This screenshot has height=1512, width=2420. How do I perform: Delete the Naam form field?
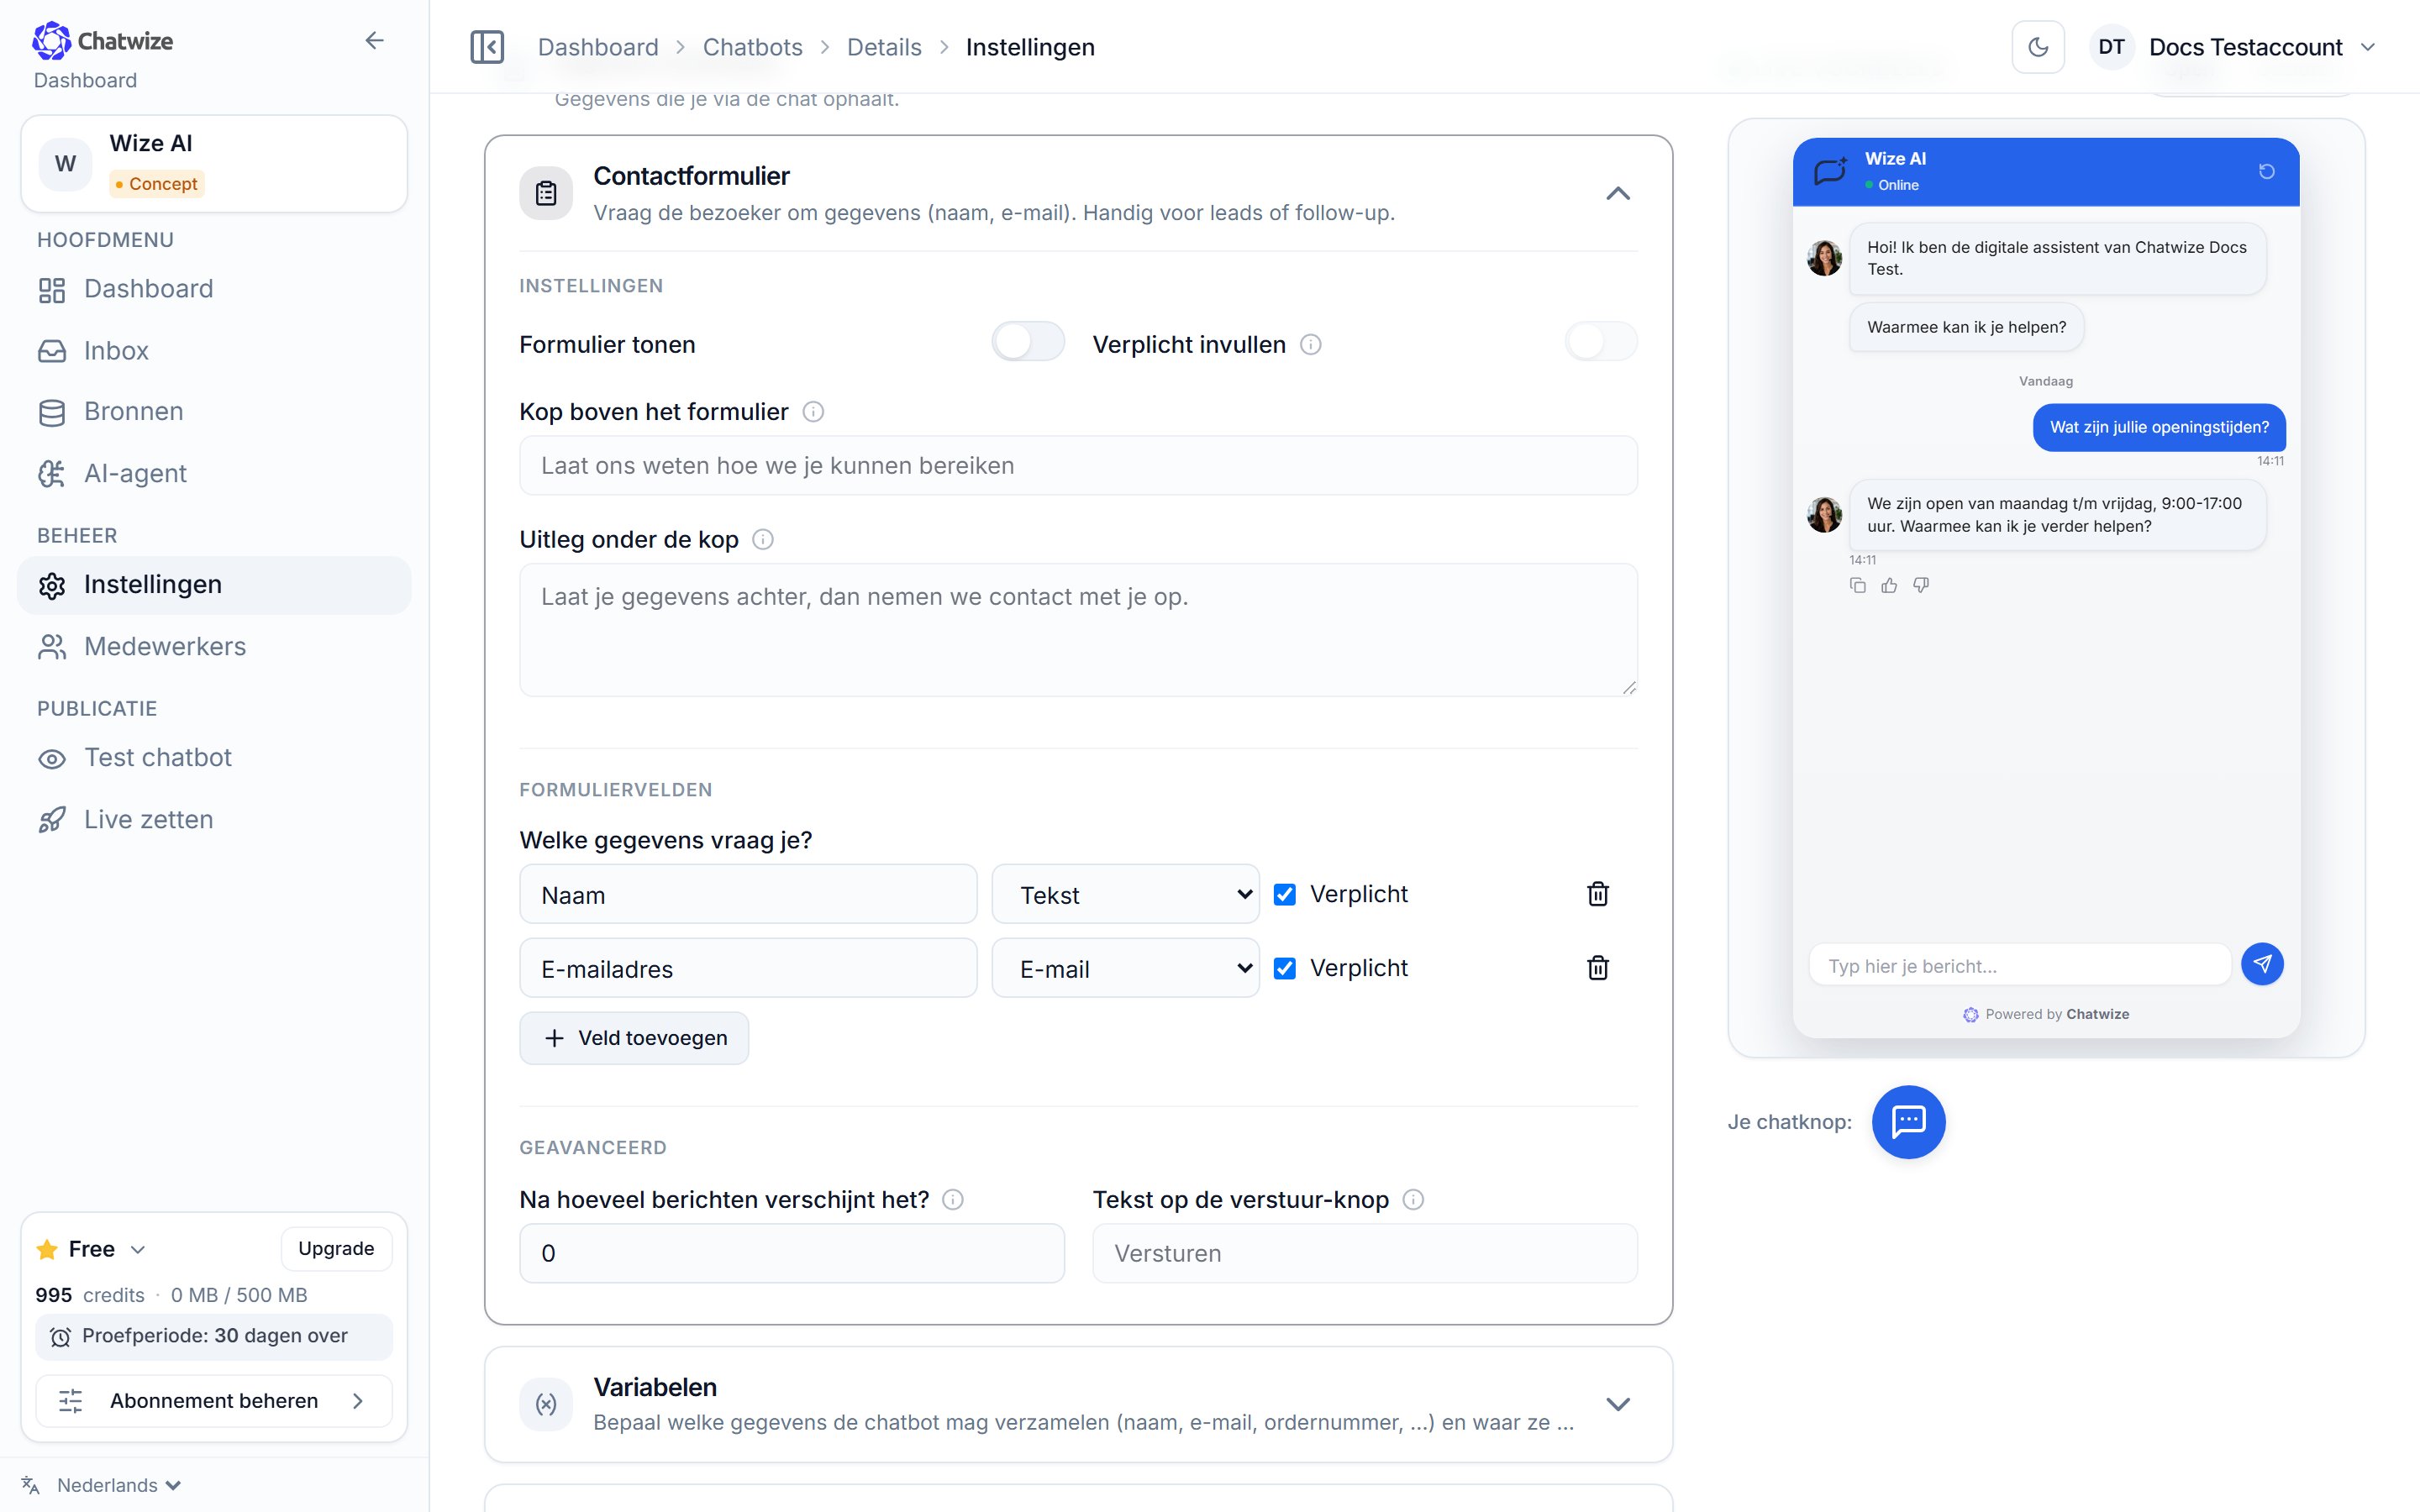click(1598, 894)
